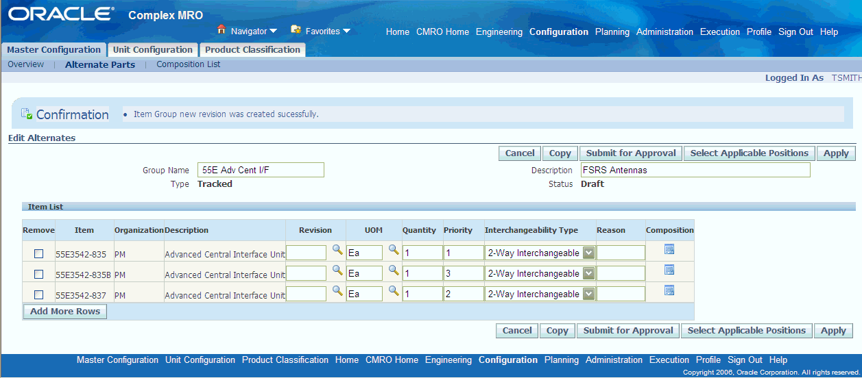862x378 pixels.
Task: Click Reason field for 55E3542-835
Action: pyautogui.click(x=621, y=253)
